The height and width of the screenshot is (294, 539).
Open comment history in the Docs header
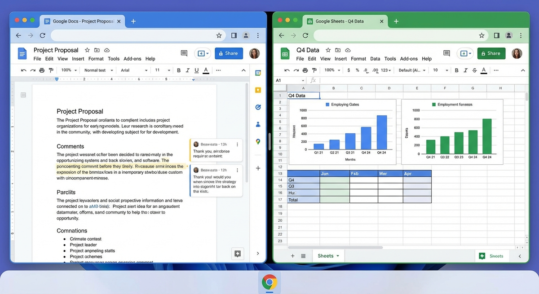point(184,53)
